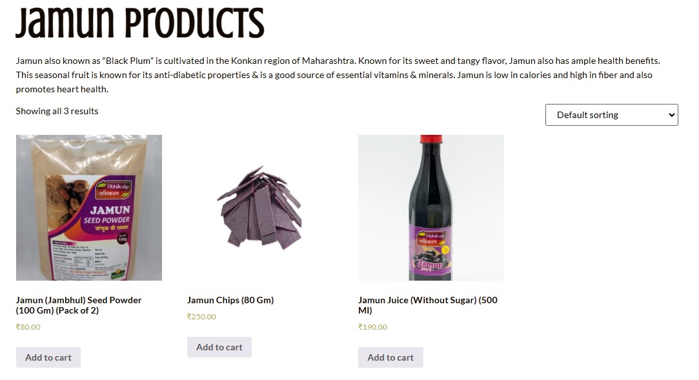Screen dimensions: 699x380
Task: Click the Jamun Products page heading
Action: click(140, 24)
